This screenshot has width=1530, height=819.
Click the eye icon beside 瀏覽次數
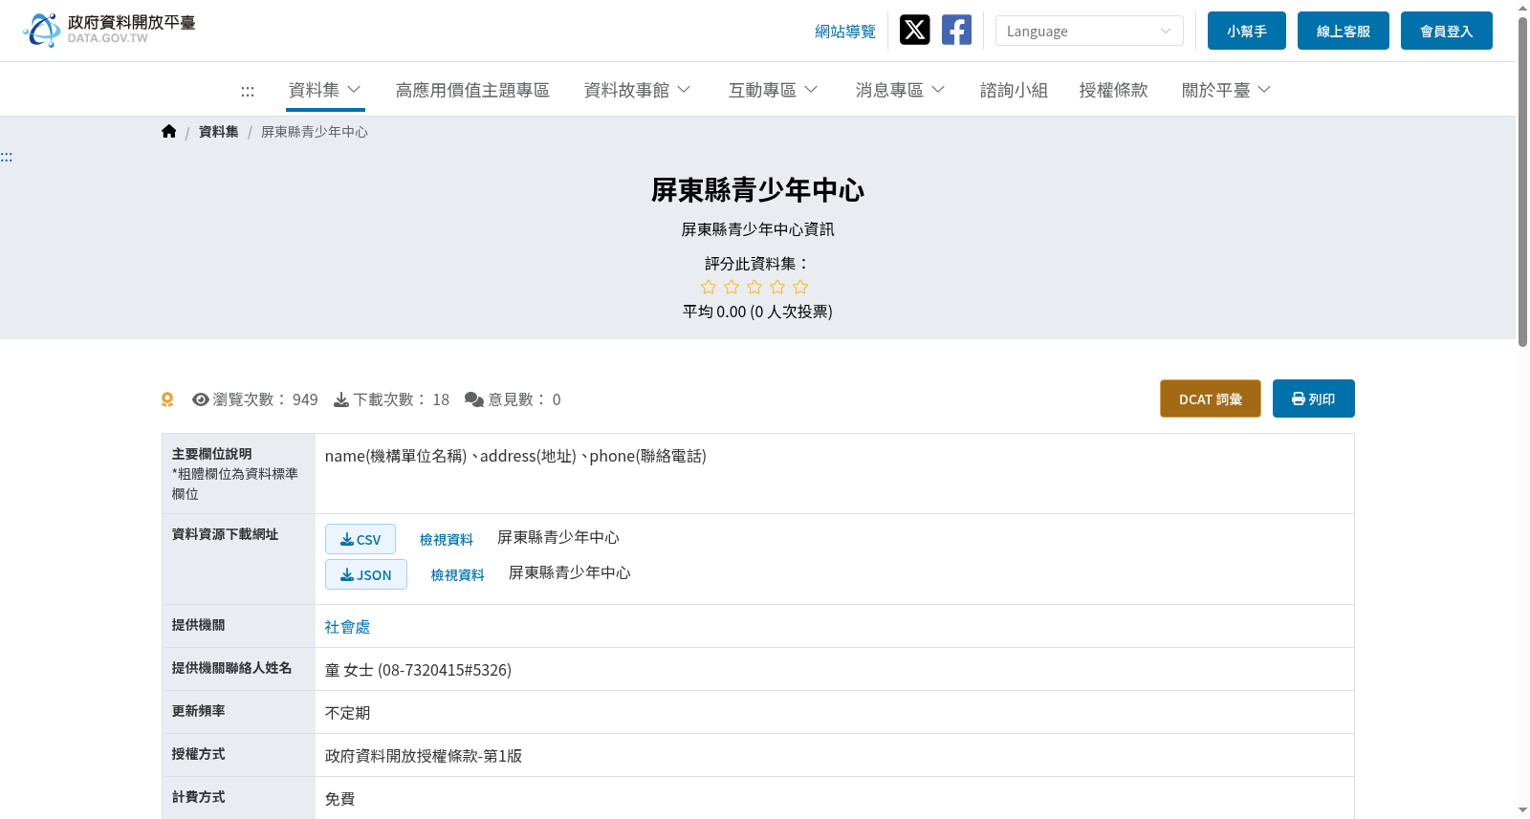201,399
